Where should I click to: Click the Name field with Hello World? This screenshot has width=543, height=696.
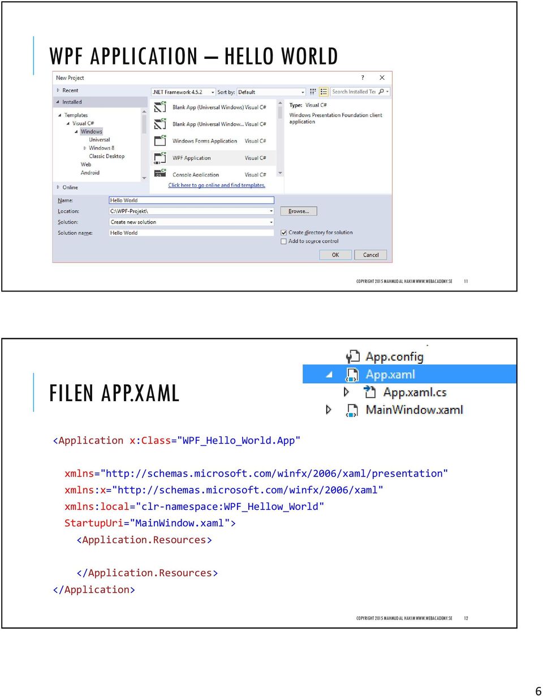(x=191, y=200)
